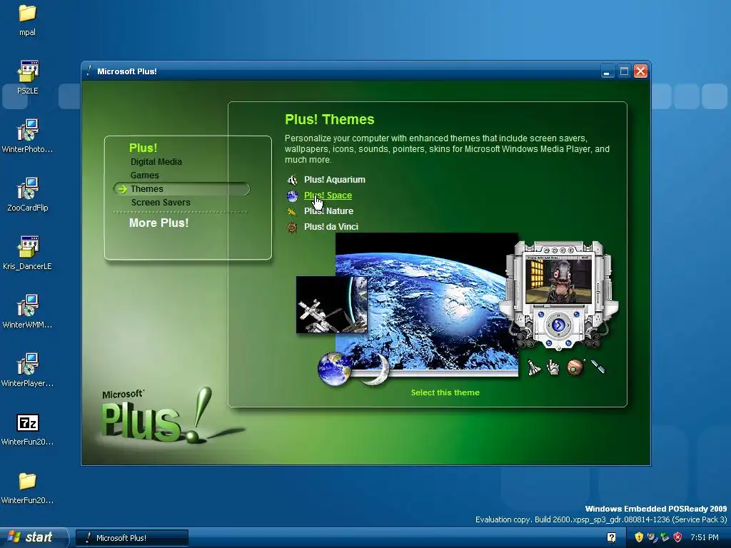Click the globe icon beside Plus! Space
This screenshot has width=731, height=548.
tap(292, 196)
